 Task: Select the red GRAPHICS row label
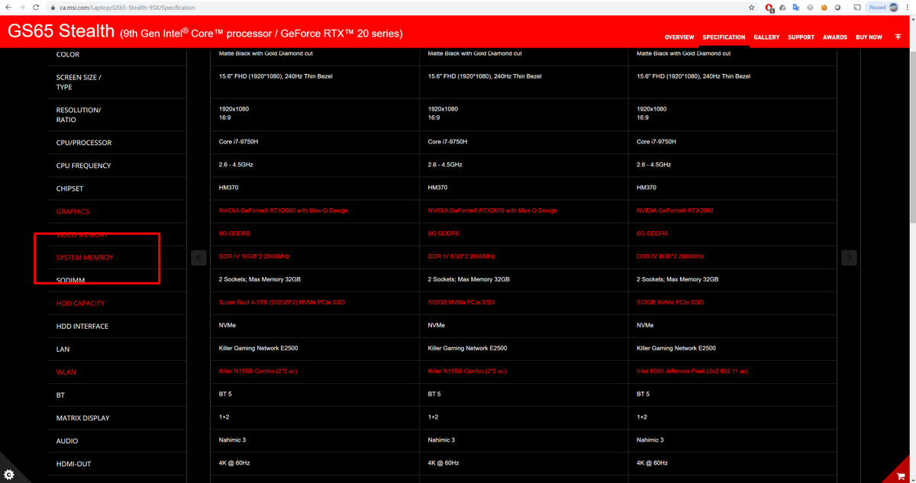pos(73,211)
